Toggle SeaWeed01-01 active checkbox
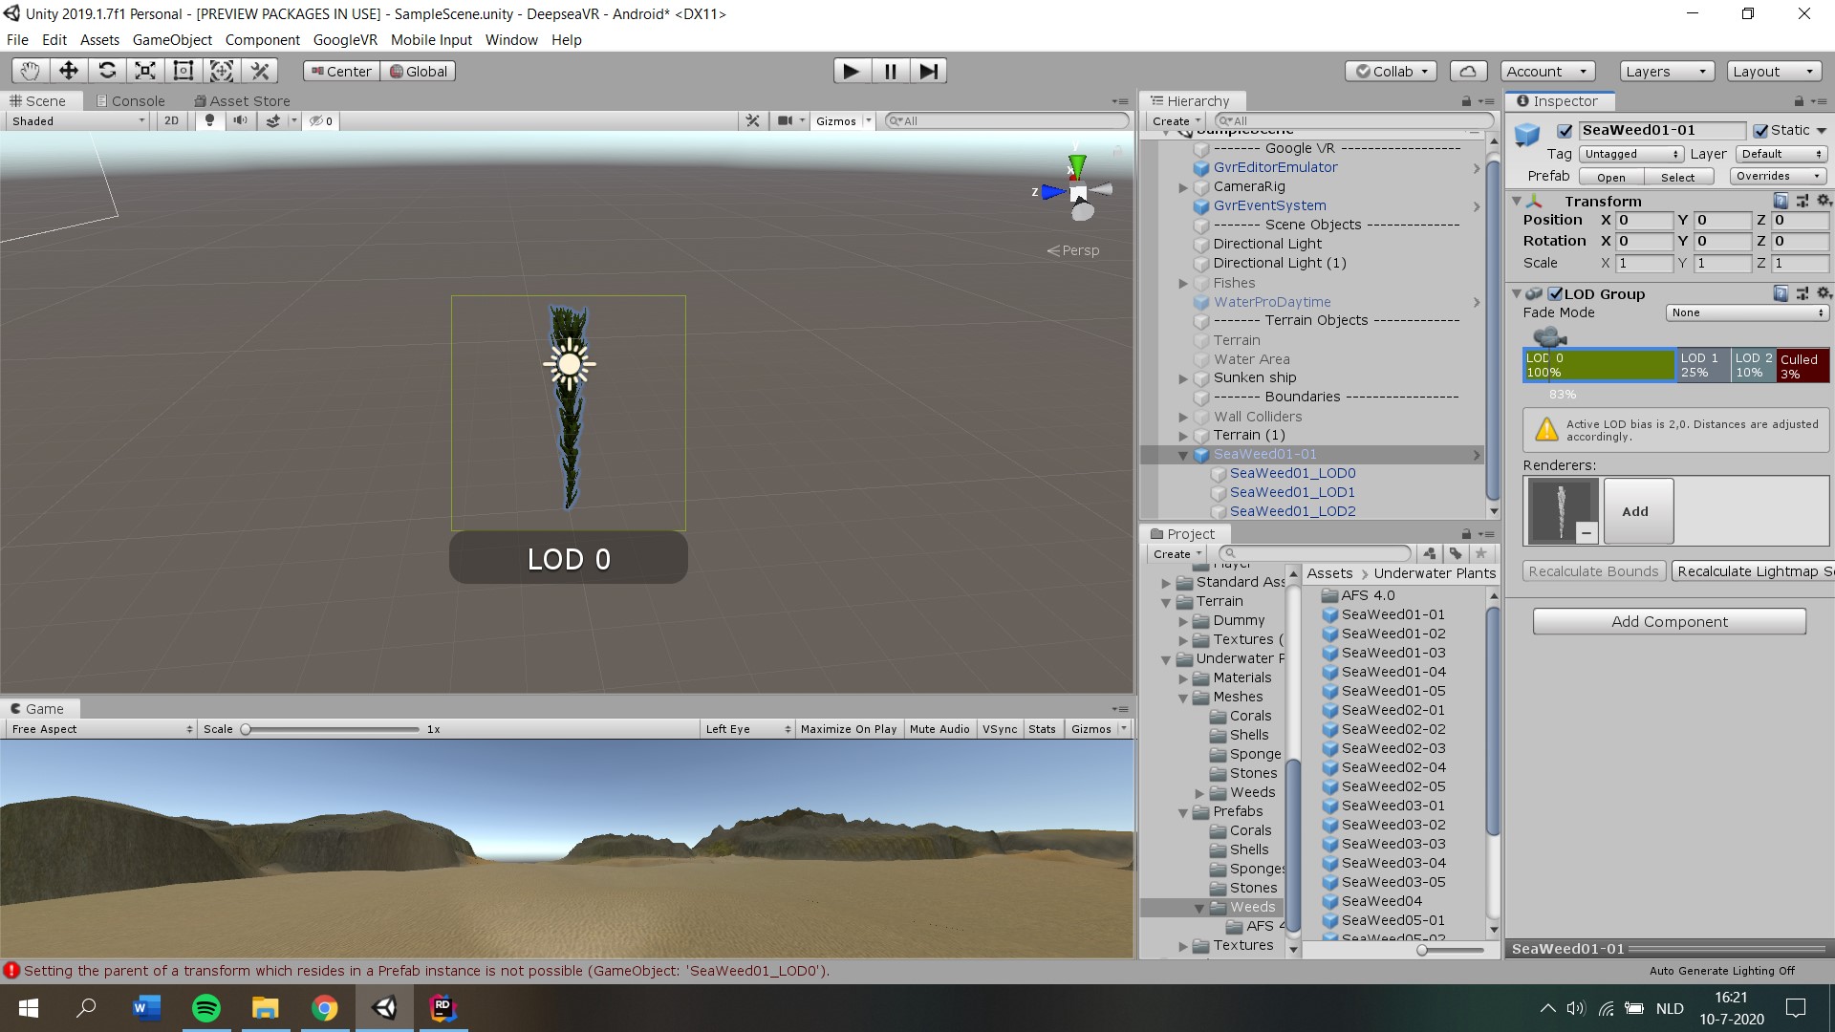 click(x=1565, y=131)
